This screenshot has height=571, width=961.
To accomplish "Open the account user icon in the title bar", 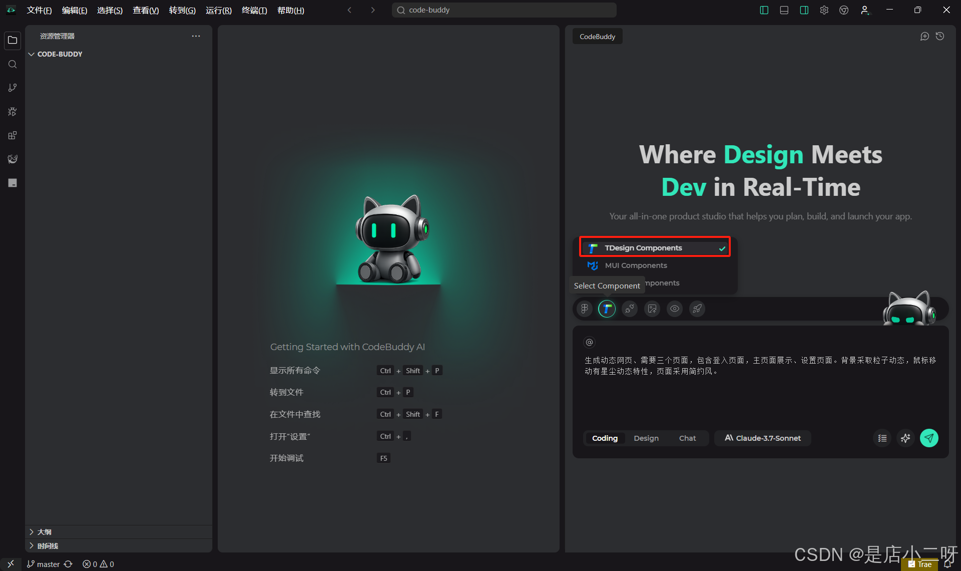I will (x=865, y=10).
